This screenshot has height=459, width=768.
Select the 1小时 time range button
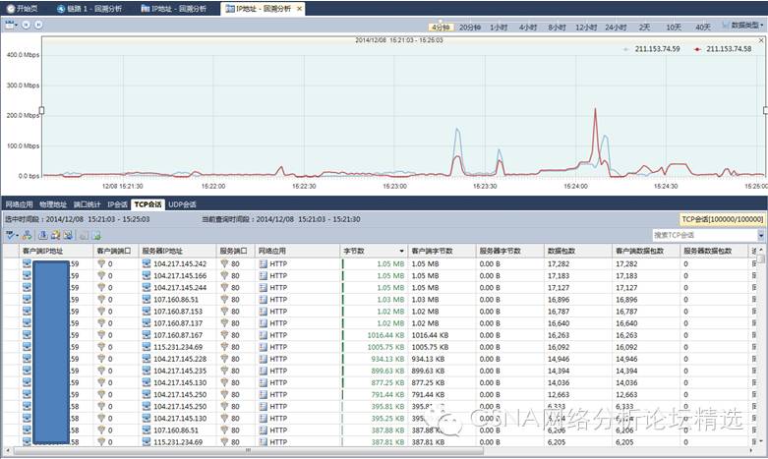pyautogui.click(x=499, y=26)
